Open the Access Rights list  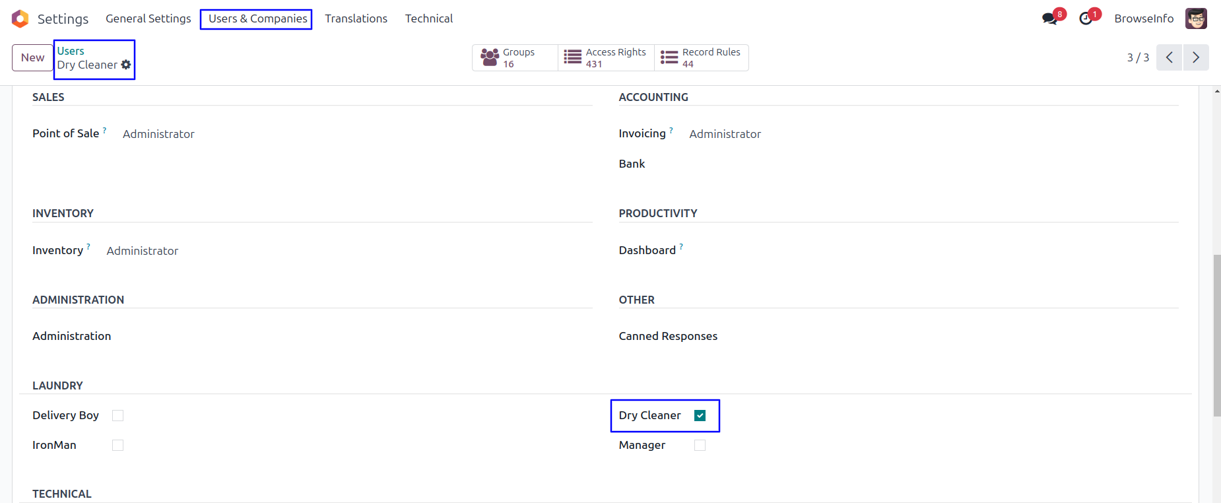coord(606,58)
